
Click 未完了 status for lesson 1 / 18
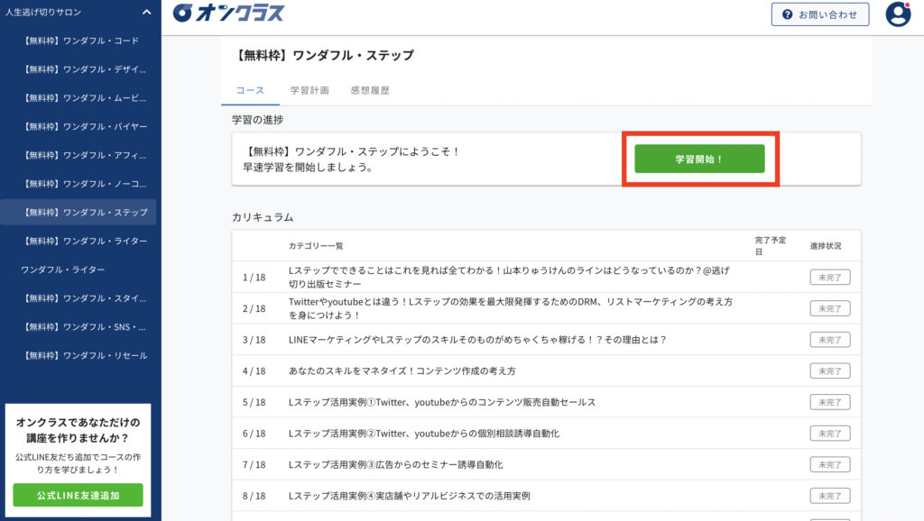point(829,278)
